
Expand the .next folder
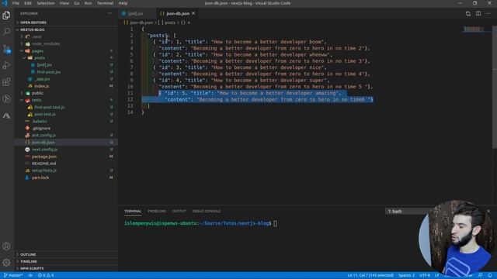(x=36, y=36)
